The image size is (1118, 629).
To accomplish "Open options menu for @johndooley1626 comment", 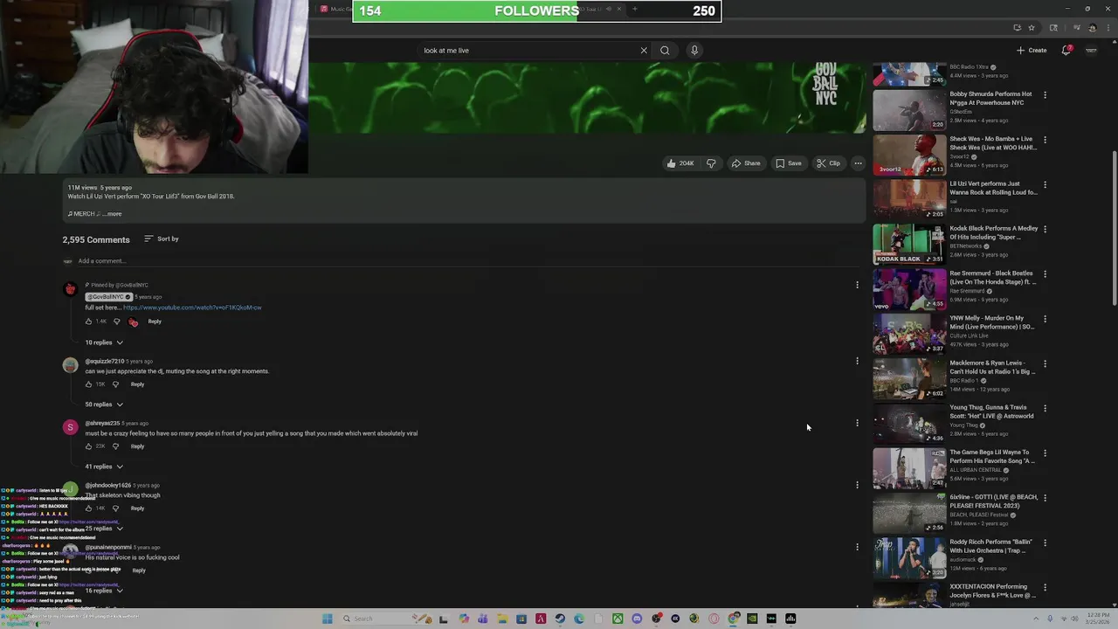I will [857, 485].
